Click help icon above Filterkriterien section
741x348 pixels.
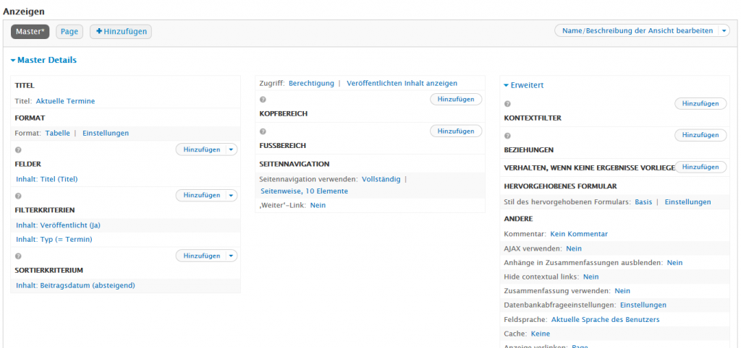coord(18,196)
